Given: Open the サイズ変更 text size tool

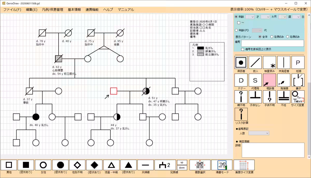Looking at the screenshot, I should coord(298,97).
